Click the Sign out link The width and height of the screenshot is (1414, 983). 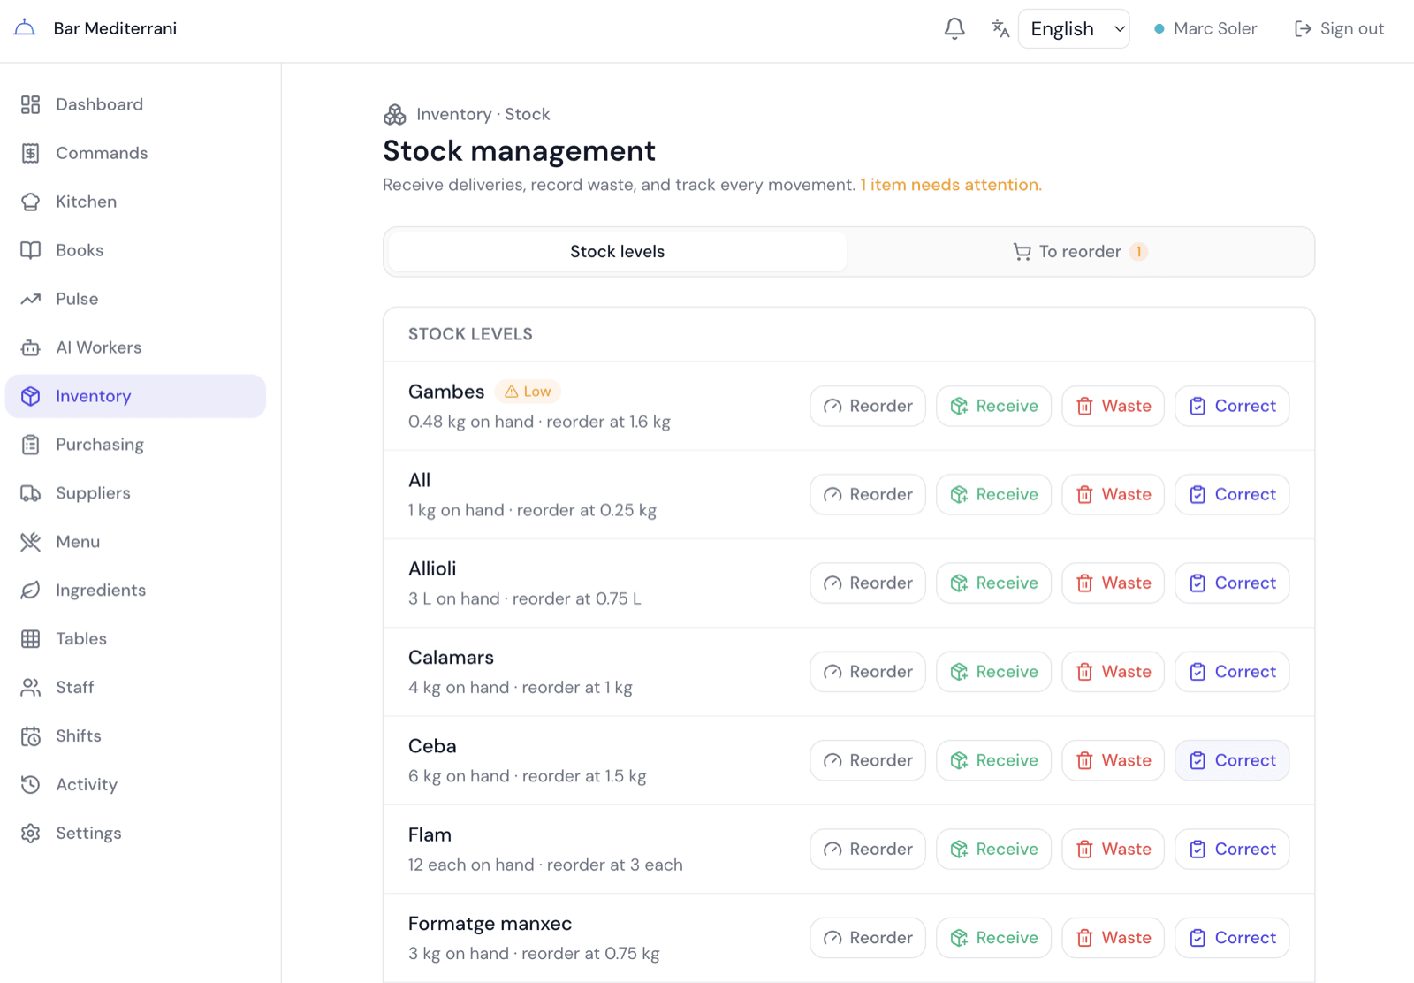(1339, 28)
